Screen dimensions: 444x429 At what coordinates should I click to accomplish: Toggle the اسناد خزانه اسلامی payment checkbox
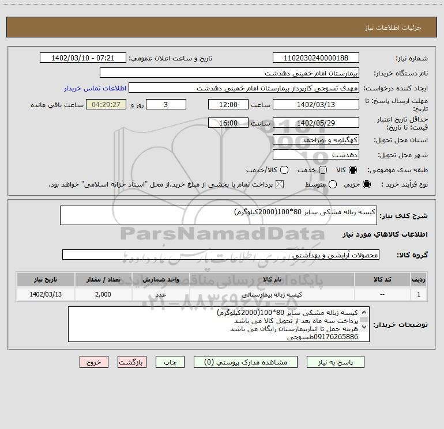[x=280, y=184]
